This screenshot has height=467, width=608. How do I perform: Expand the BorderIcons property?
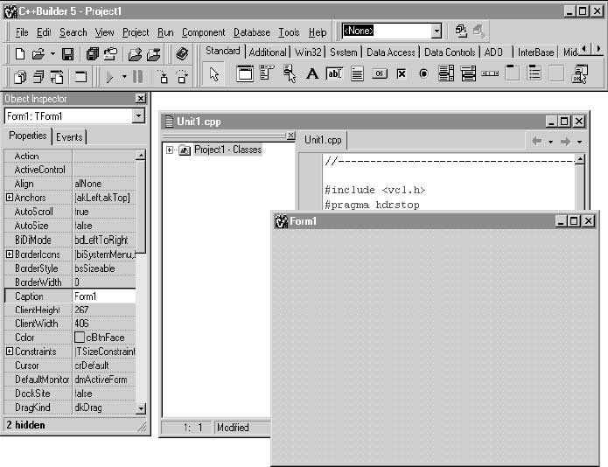10,254
